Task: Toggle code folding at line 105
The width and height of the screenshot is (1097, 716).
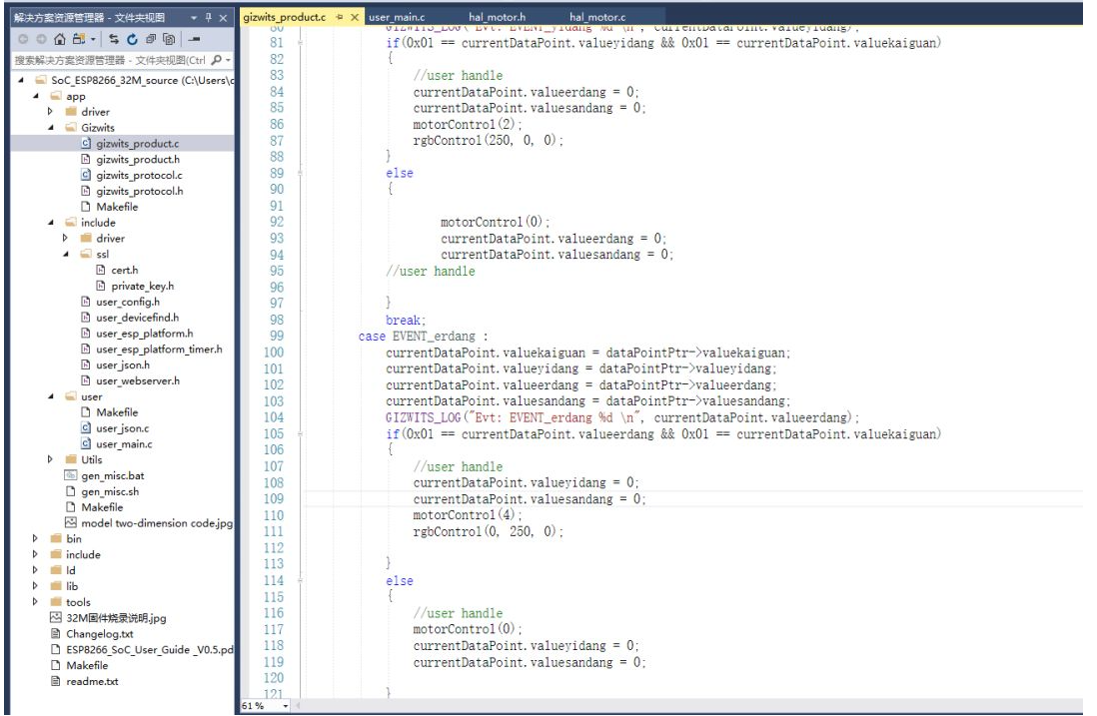Action: pyautogui.click(x=299, y=434)
